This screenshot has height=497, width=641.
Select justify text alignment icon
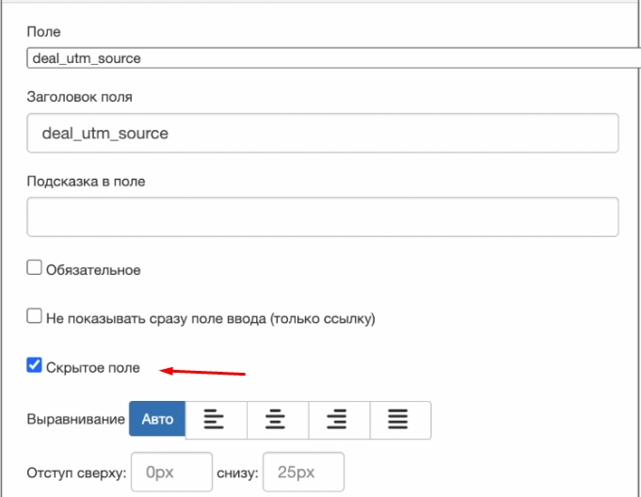(399, 420)
